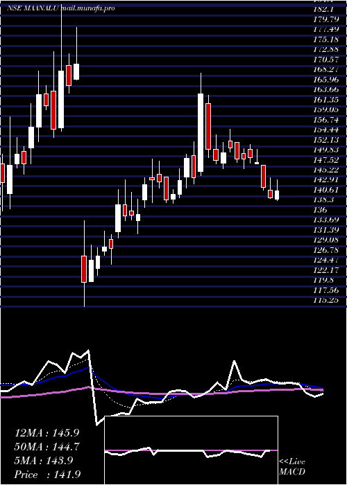Screen dimensions: 347x485
Task: Click the '159.05' price axis label
Action: (325, 109)
